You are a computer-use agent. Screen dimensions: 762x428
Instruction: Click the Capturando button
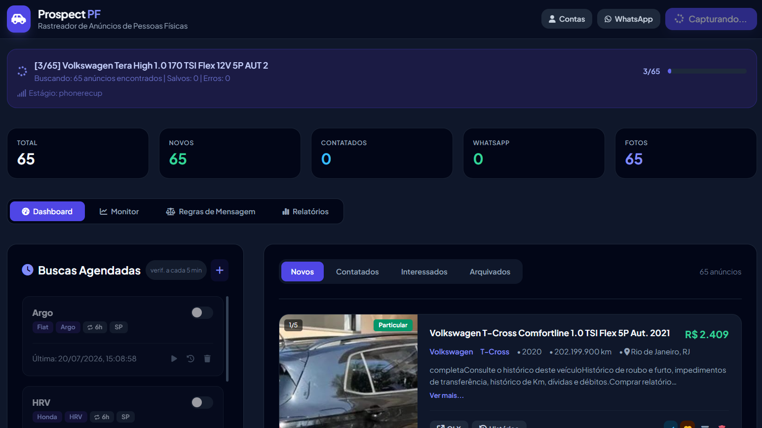point(711,19)
